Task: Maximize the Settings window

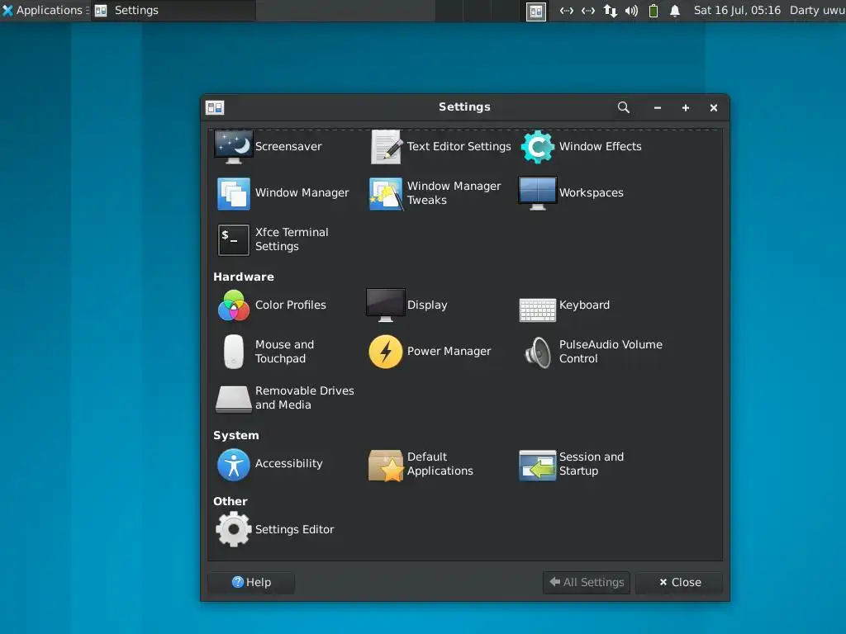Action: click(x=686, y=108)
